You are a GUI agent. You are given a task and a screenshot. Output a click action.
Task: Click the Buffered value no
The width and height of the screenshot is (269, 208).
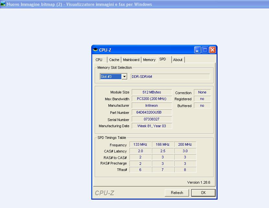(x=202, y=105)
